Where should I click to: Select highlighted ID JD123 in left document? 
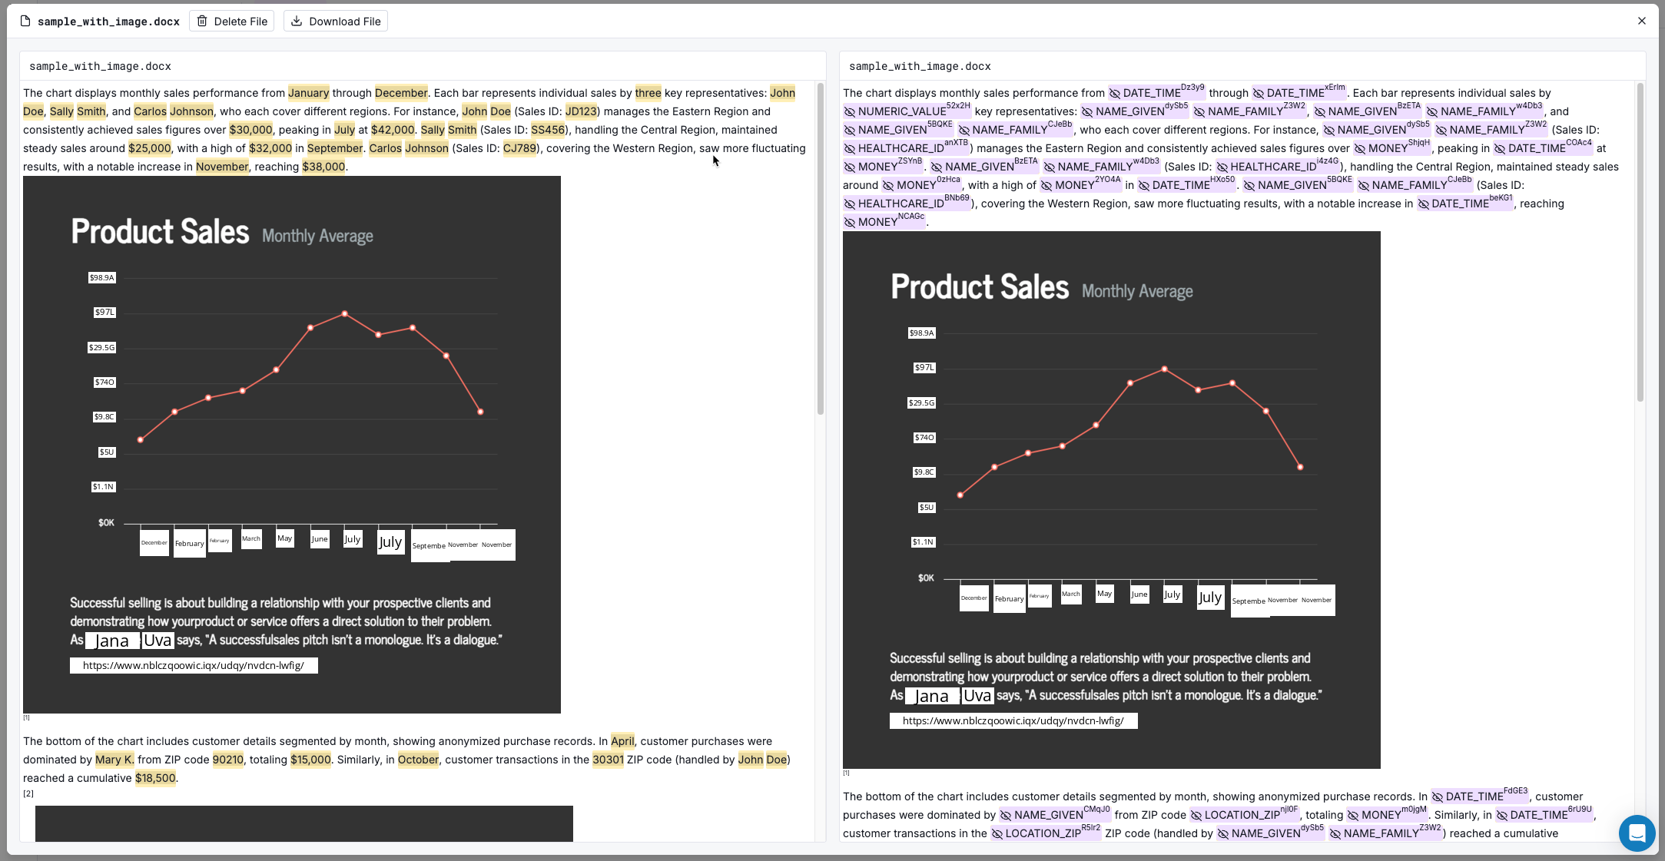(x=581, y=111)
